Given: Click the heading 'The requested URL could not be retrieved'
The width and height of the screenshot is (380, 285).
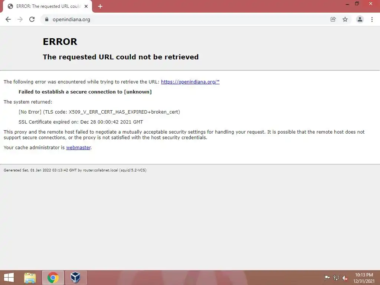Looking at the screenshot, I should (x=121, y=57).
